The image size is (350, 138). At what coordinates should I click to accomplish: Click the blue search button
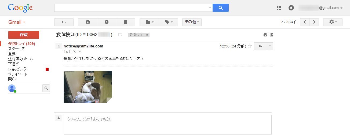pos(221,8)
